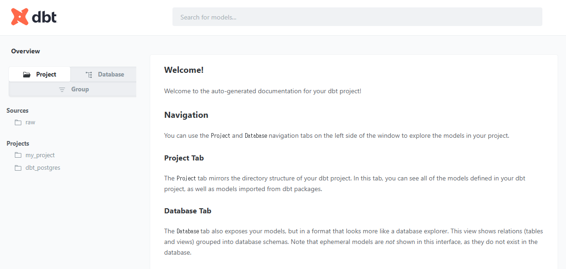Open the Overview page link
Screen dimensions: 566x269
[x=25, y=51]
